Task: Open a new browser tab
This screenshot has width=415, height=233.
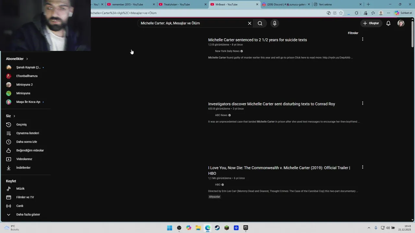Action: click(x=368, y=5)
